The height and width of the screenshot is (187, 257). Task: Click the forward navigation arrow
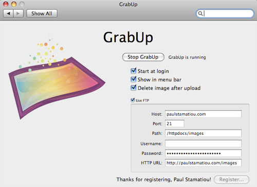[18, 13]
